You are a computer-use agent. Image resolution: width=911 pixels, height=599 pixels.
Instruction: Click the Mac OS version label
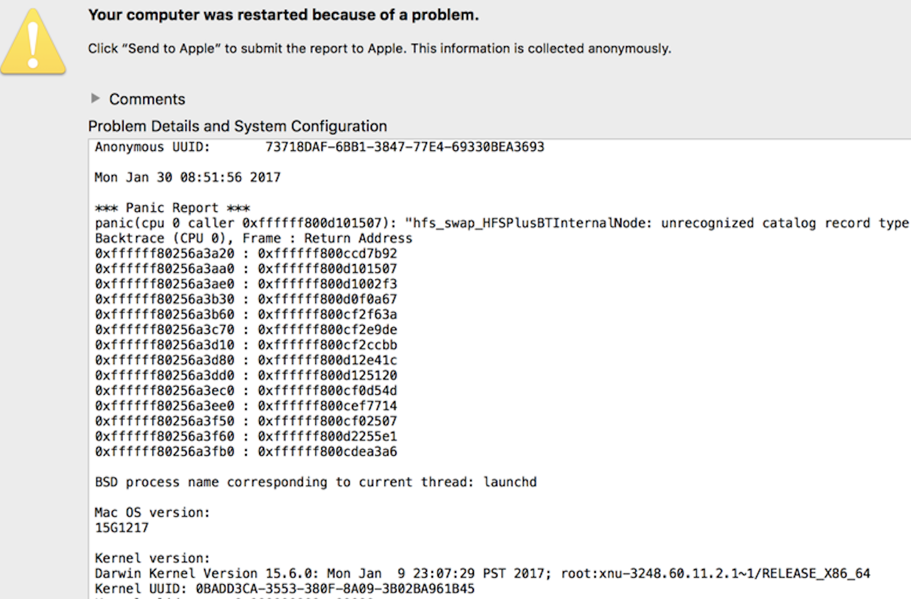coord(152,513)
